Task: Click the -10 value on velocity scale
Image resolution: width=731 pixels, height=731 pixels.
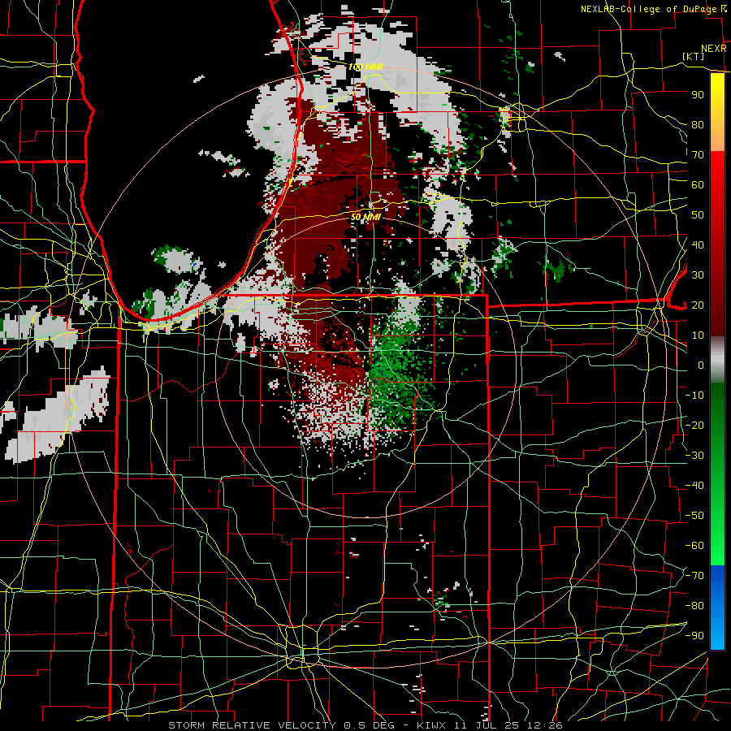Action: tap(694, 396)
